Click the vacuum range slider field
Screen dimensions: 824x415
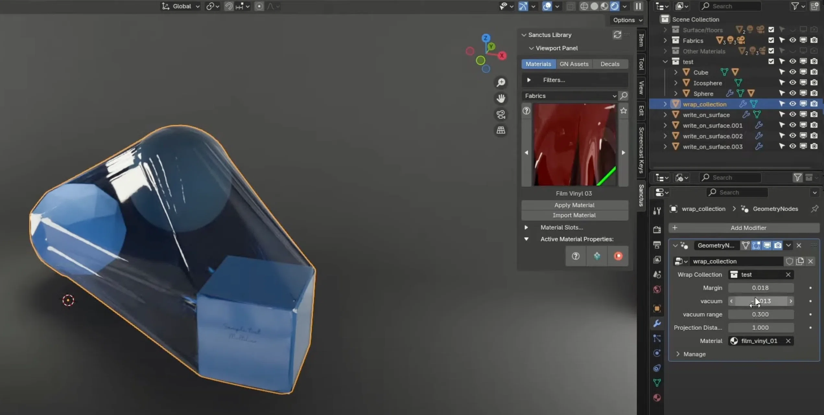[x=760, y=314]
